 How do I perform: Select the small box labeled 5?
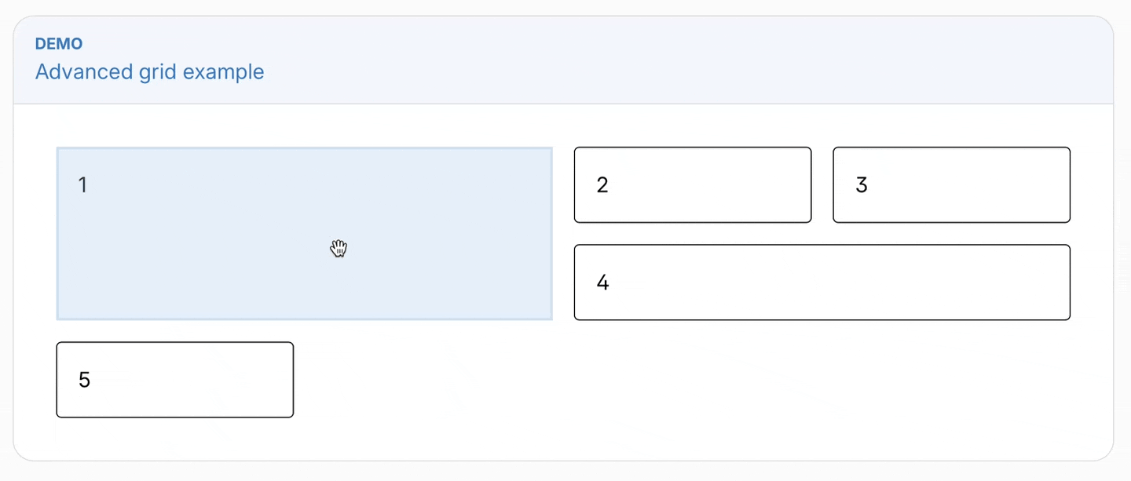[174, 379]
